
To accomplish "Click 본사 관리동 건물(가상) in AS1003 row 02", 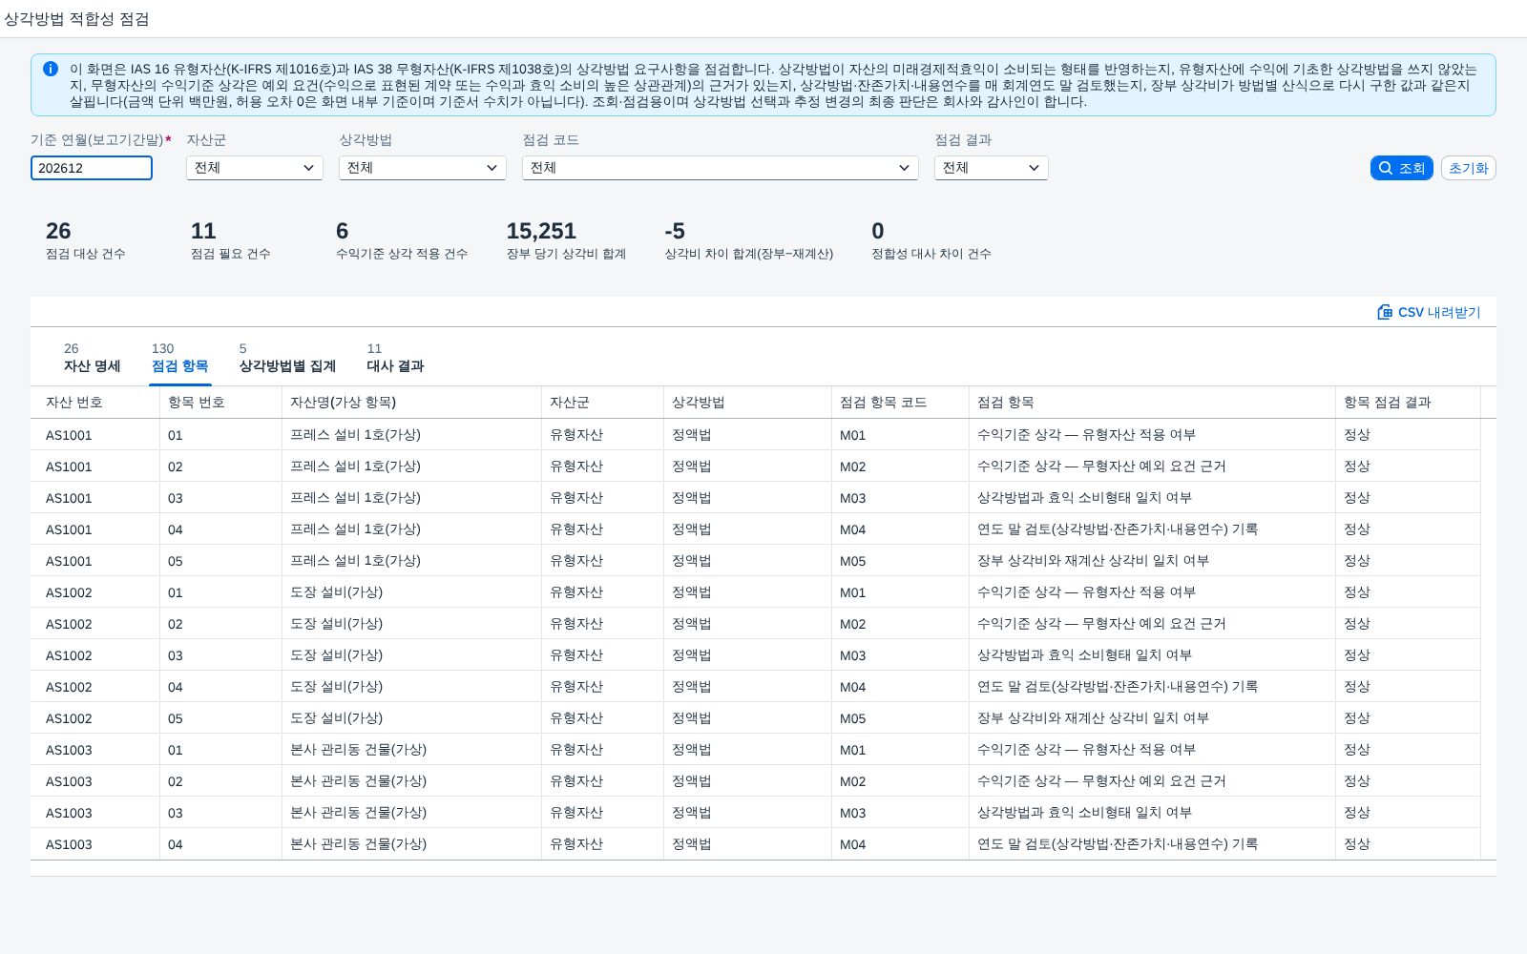I will [x=358, y=781].
